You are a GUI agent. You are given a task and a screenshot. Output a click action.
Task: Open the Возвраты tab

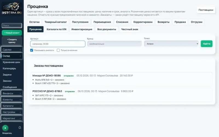[x=163, y=22]
